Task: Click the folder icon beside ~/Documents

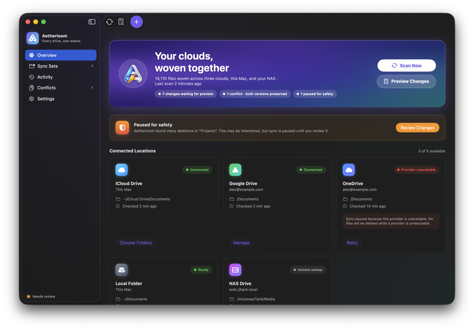Action: (118, 299)
